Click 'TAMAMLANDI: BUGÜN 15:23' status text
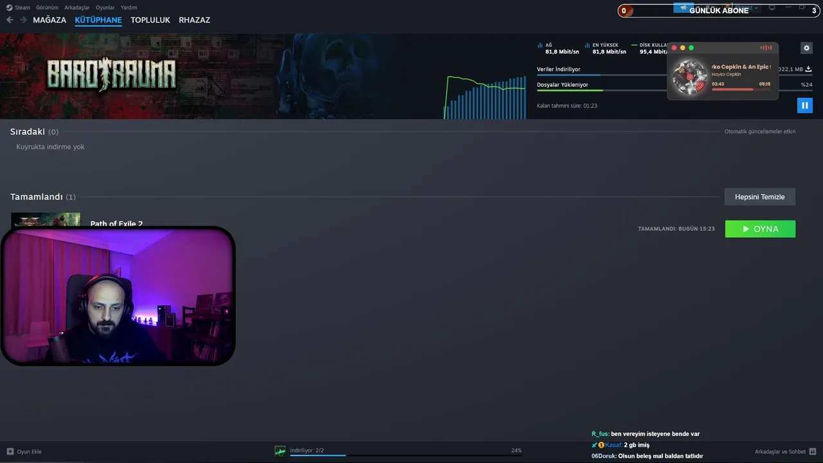The height and width of the screenshot is (463, 823). coord(676,229)
